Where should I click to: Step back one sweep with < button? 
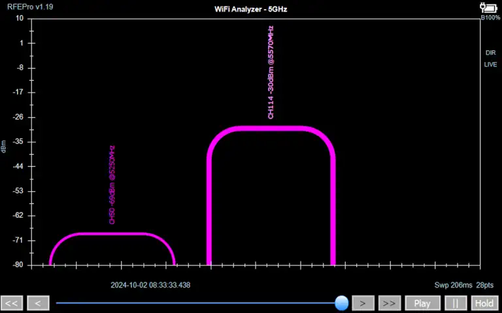[x=38, y=303]
